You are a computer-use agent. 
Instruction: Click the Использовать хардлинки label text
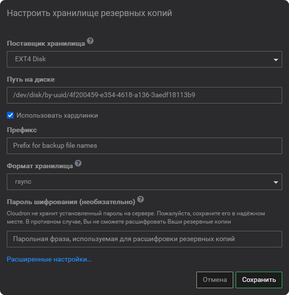click(57, 116)
